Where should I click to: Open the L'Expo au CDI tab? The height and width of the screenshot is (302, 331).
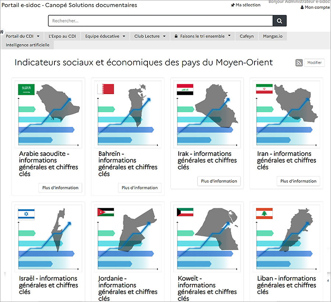click(x=62, y=36)
